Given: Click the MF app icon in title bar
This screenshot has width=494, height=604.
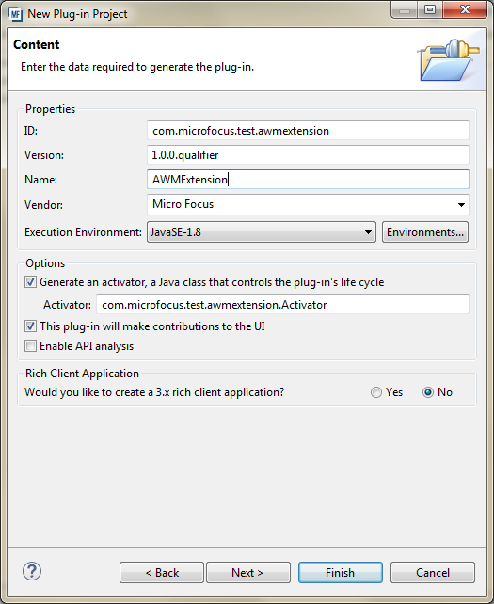Looking at the screenshot, I should (x=15, y=14).
